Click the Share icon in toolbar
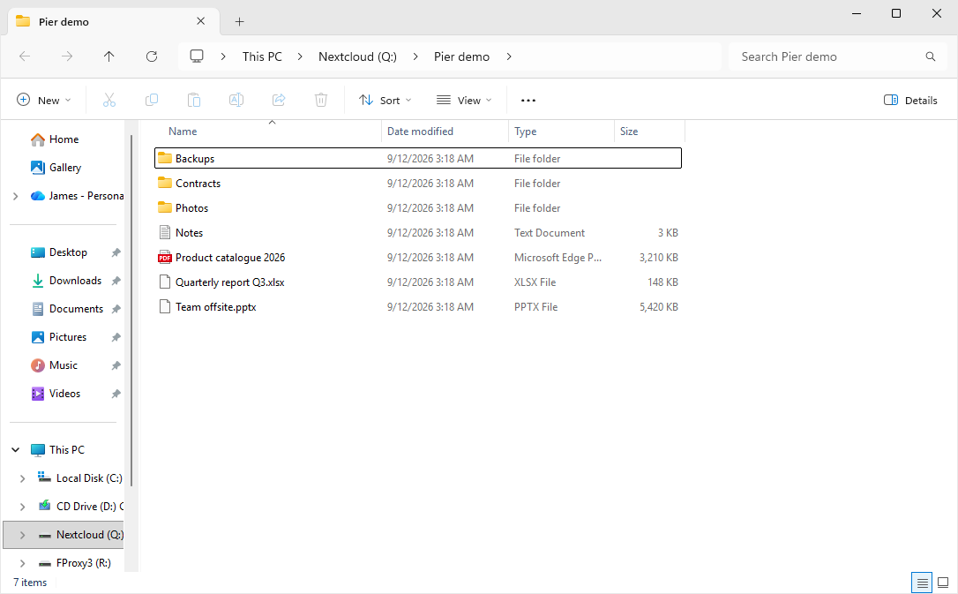Image resolution: width=958 pixels, height=594 pixels. (279, 101)
